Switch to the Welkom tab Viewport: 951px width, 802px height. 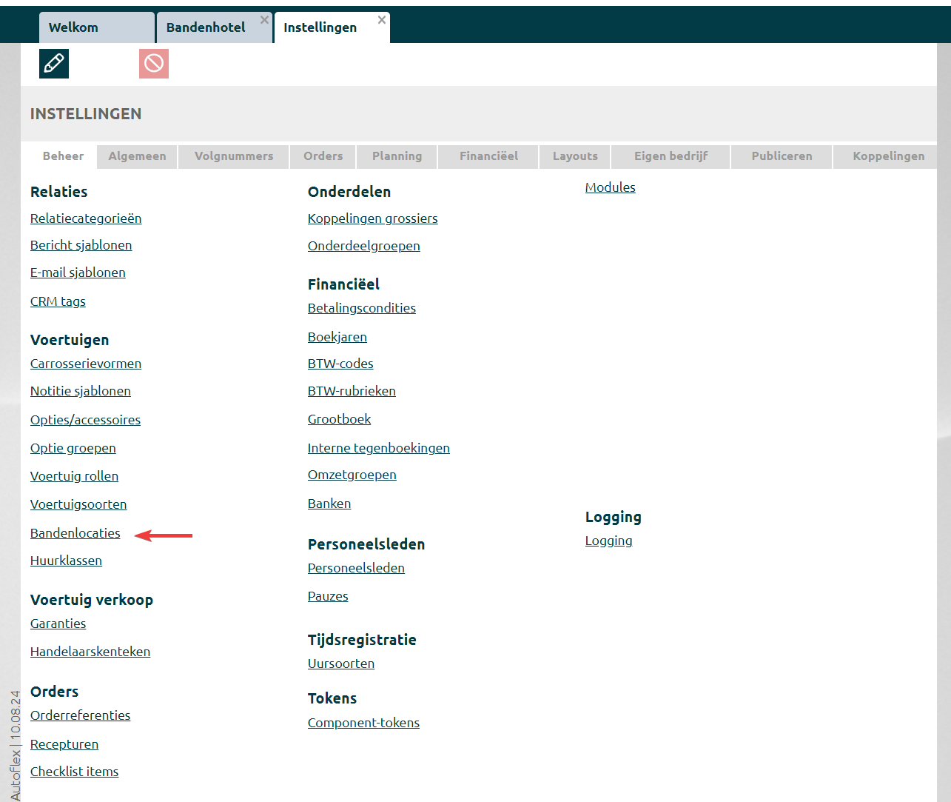click(x=74, y=27)
